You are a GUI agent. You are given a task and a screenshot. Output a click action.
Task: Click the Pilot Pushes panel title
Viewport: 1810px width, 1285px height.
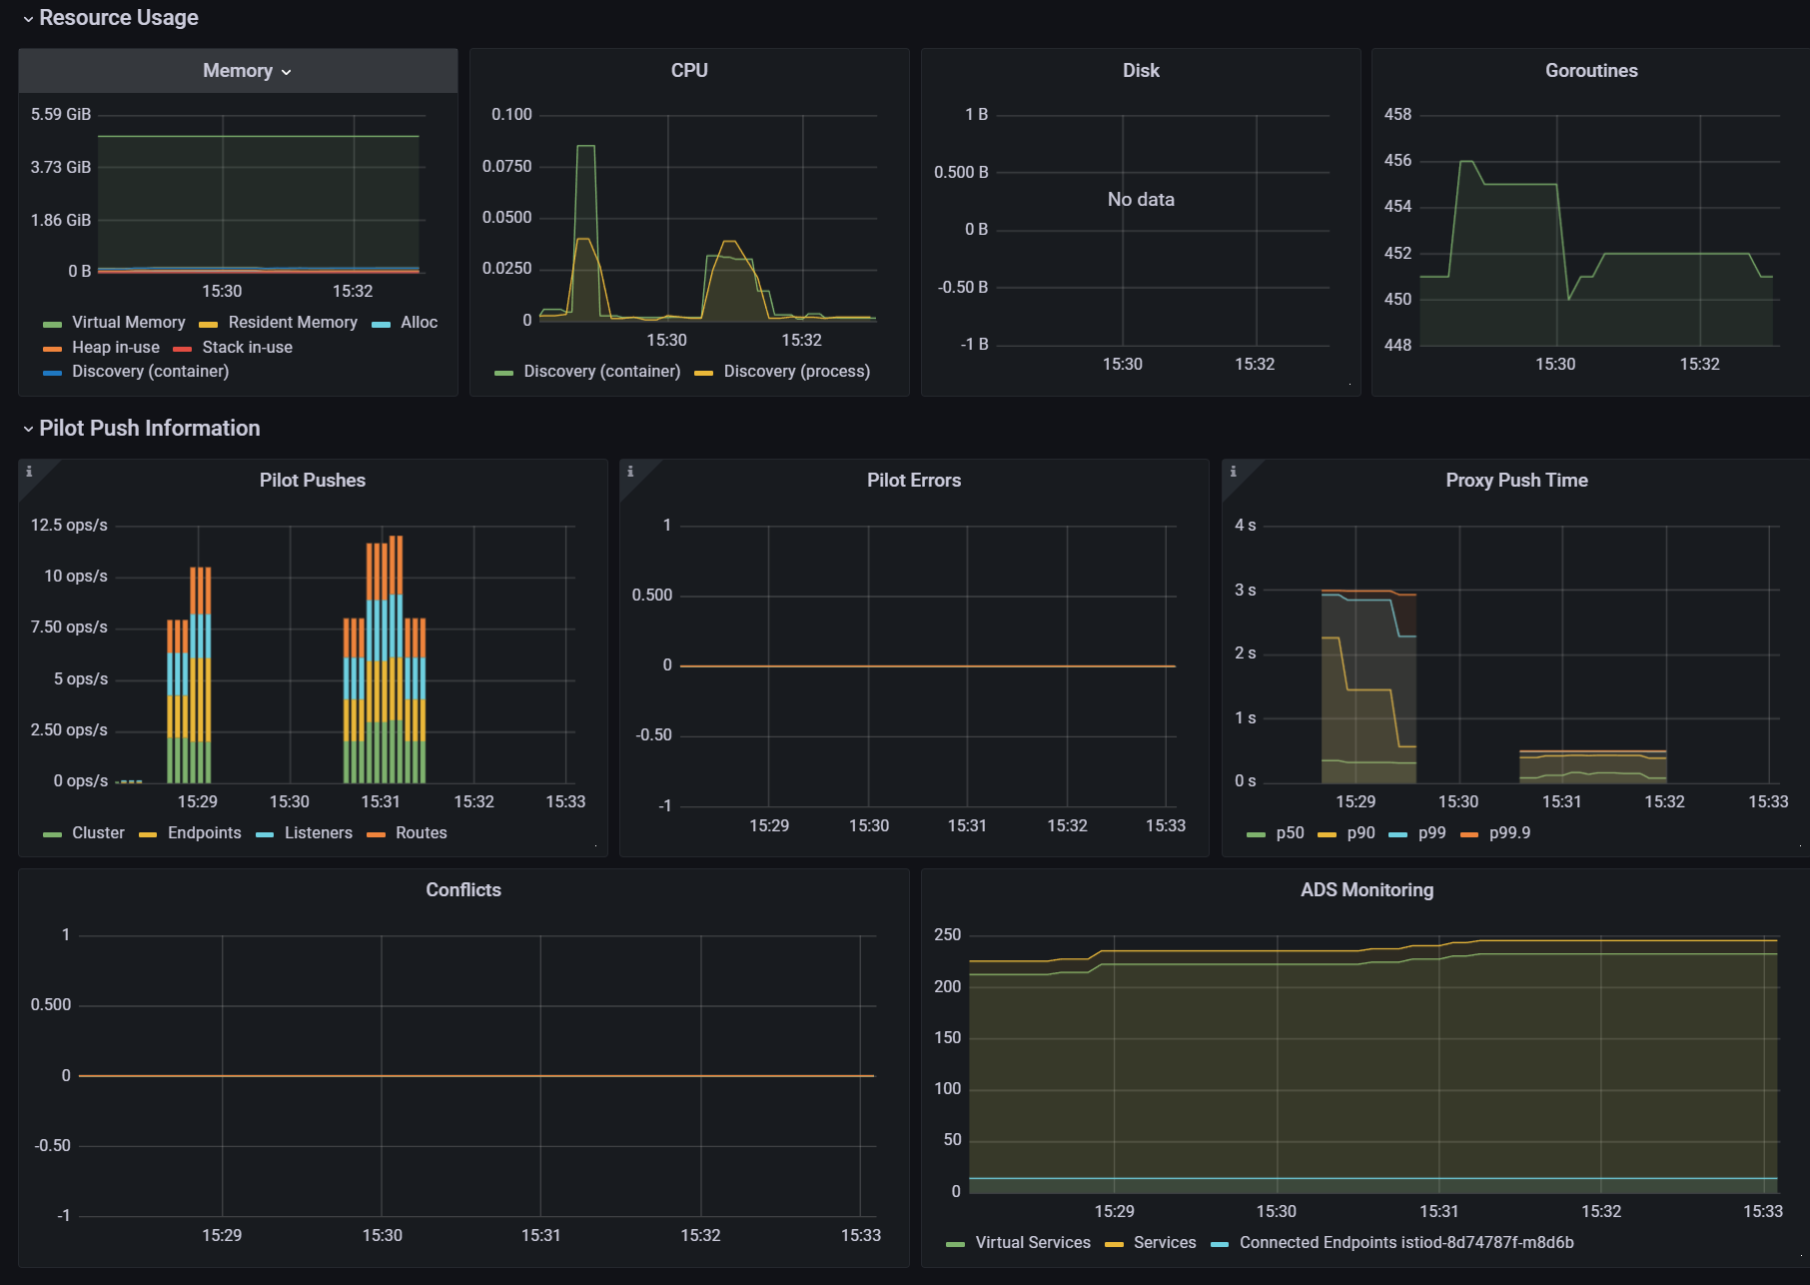coord(313,481)
